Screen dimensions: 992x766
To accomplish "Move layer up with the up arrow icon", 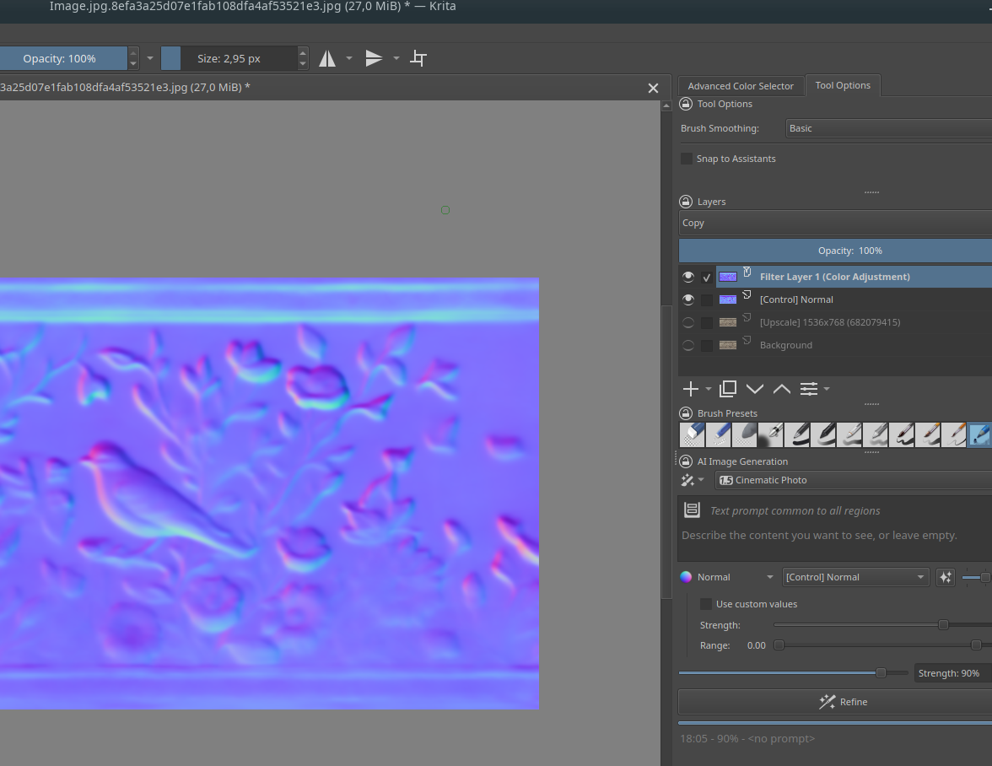I will pos(782,388).
